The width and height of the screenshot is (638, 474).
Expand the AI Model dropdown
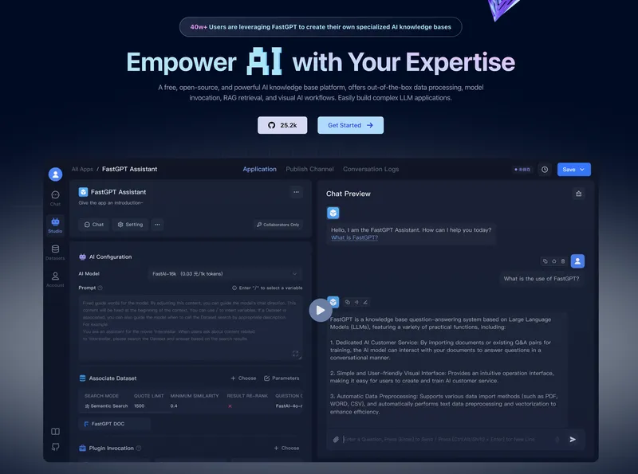click(225, 273)
